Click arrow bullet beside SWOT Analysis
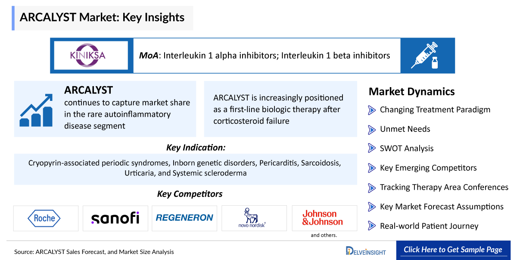 pyautogui.click(x=372, y=149)
